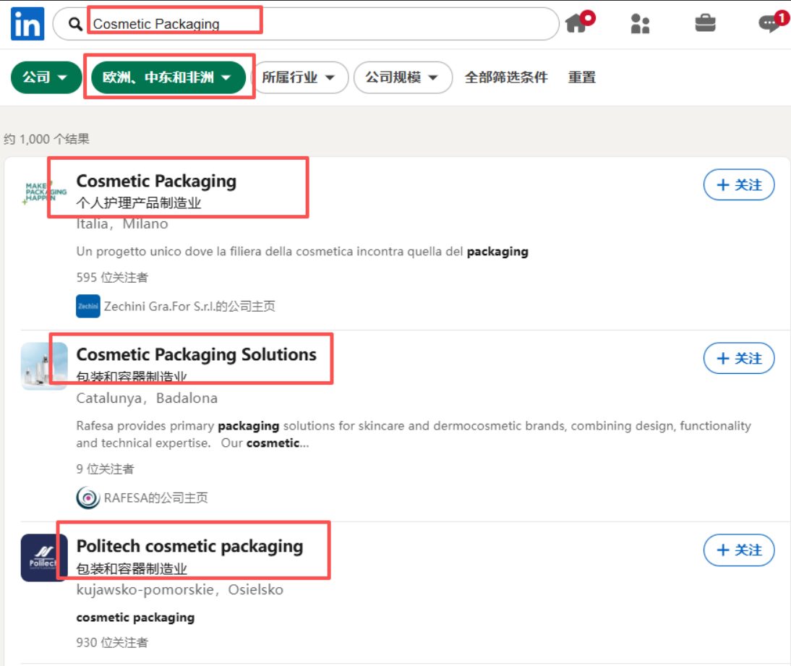This screenshot has height=666, width=791.
Task: Click the 930 位关注者 follower count
Action: click(x=112, y=642)
